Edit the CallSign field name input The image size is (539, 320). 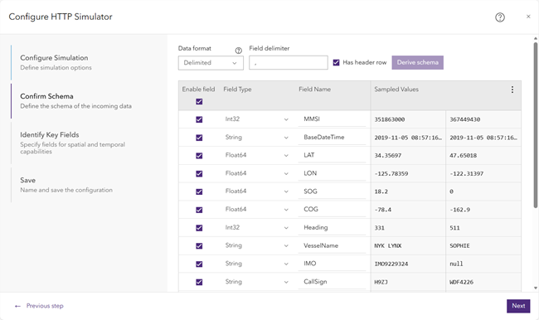332,282
